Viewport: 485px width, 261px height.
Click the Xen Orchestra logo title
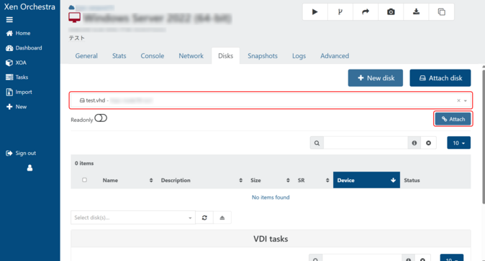tap(30, 6)
